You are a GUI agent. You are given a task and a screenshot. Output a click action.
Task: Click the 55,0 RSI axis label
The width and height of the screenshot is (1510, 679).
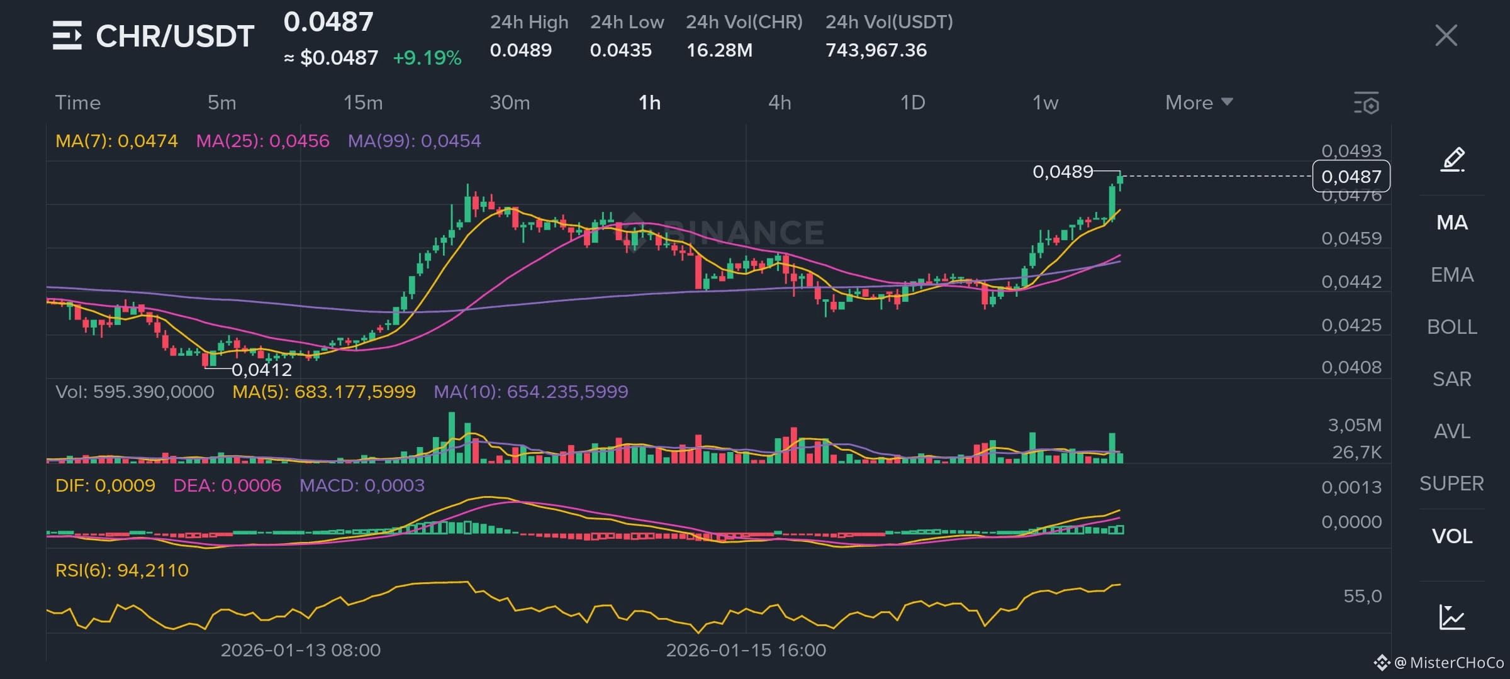pos(1363,596)
